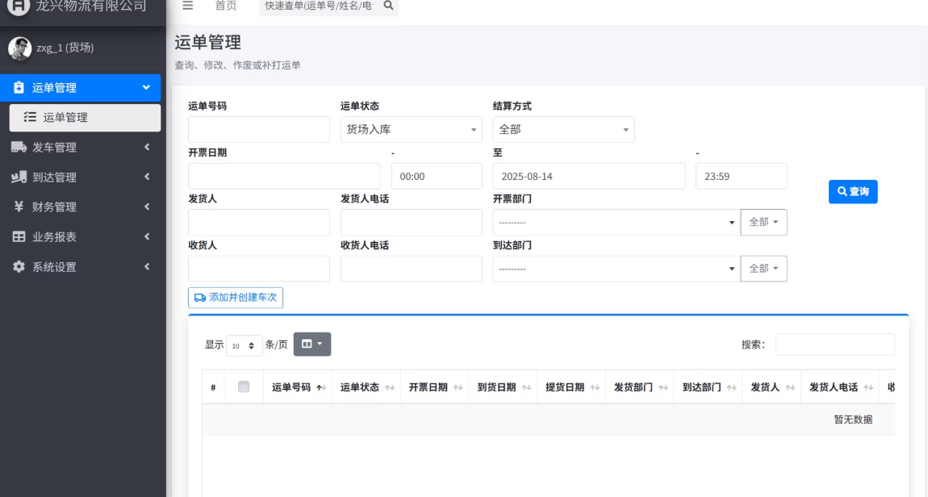Click the table icon beside 业务报表
928x497 pixels.
pos(19,236)
